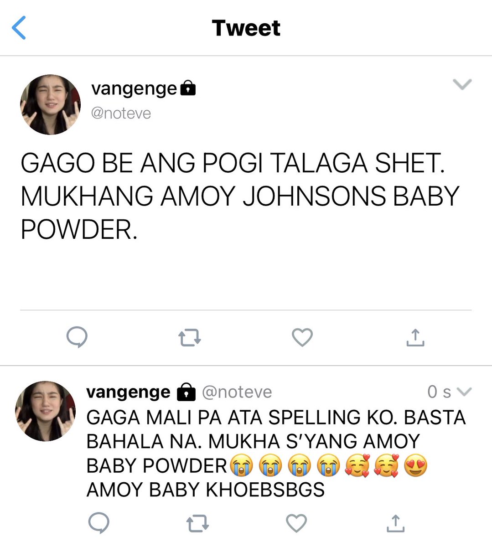Reply to the second tweet via comment icon

click(98, 523)
